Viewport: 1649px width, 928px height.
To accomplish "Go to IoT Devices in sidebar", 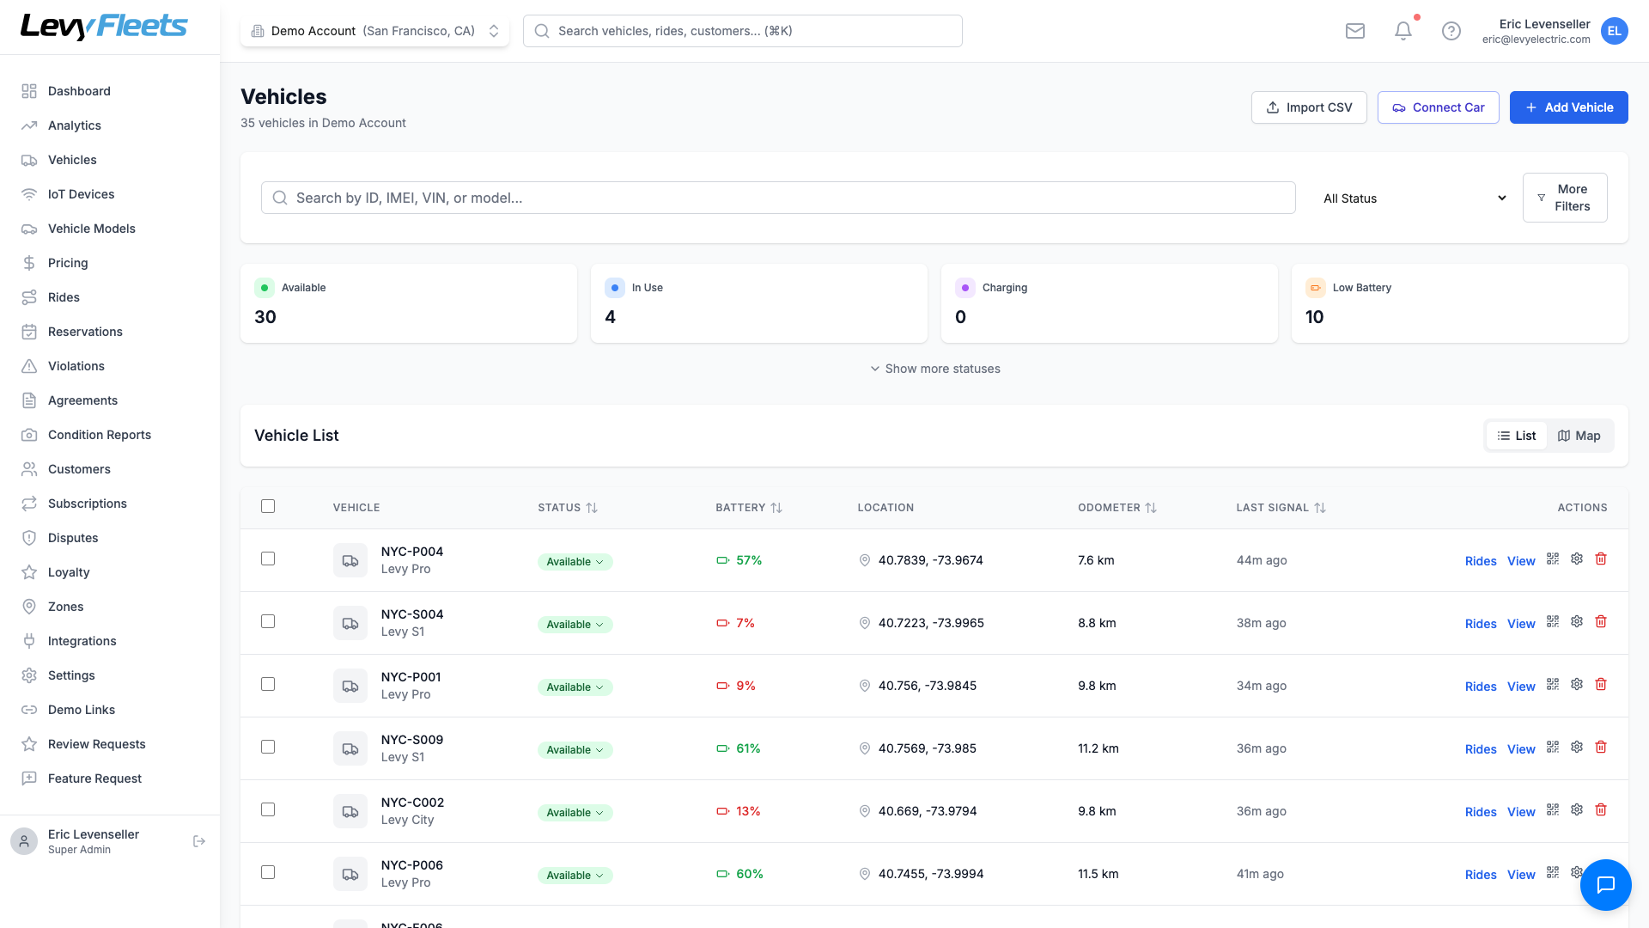I will 81,194.
